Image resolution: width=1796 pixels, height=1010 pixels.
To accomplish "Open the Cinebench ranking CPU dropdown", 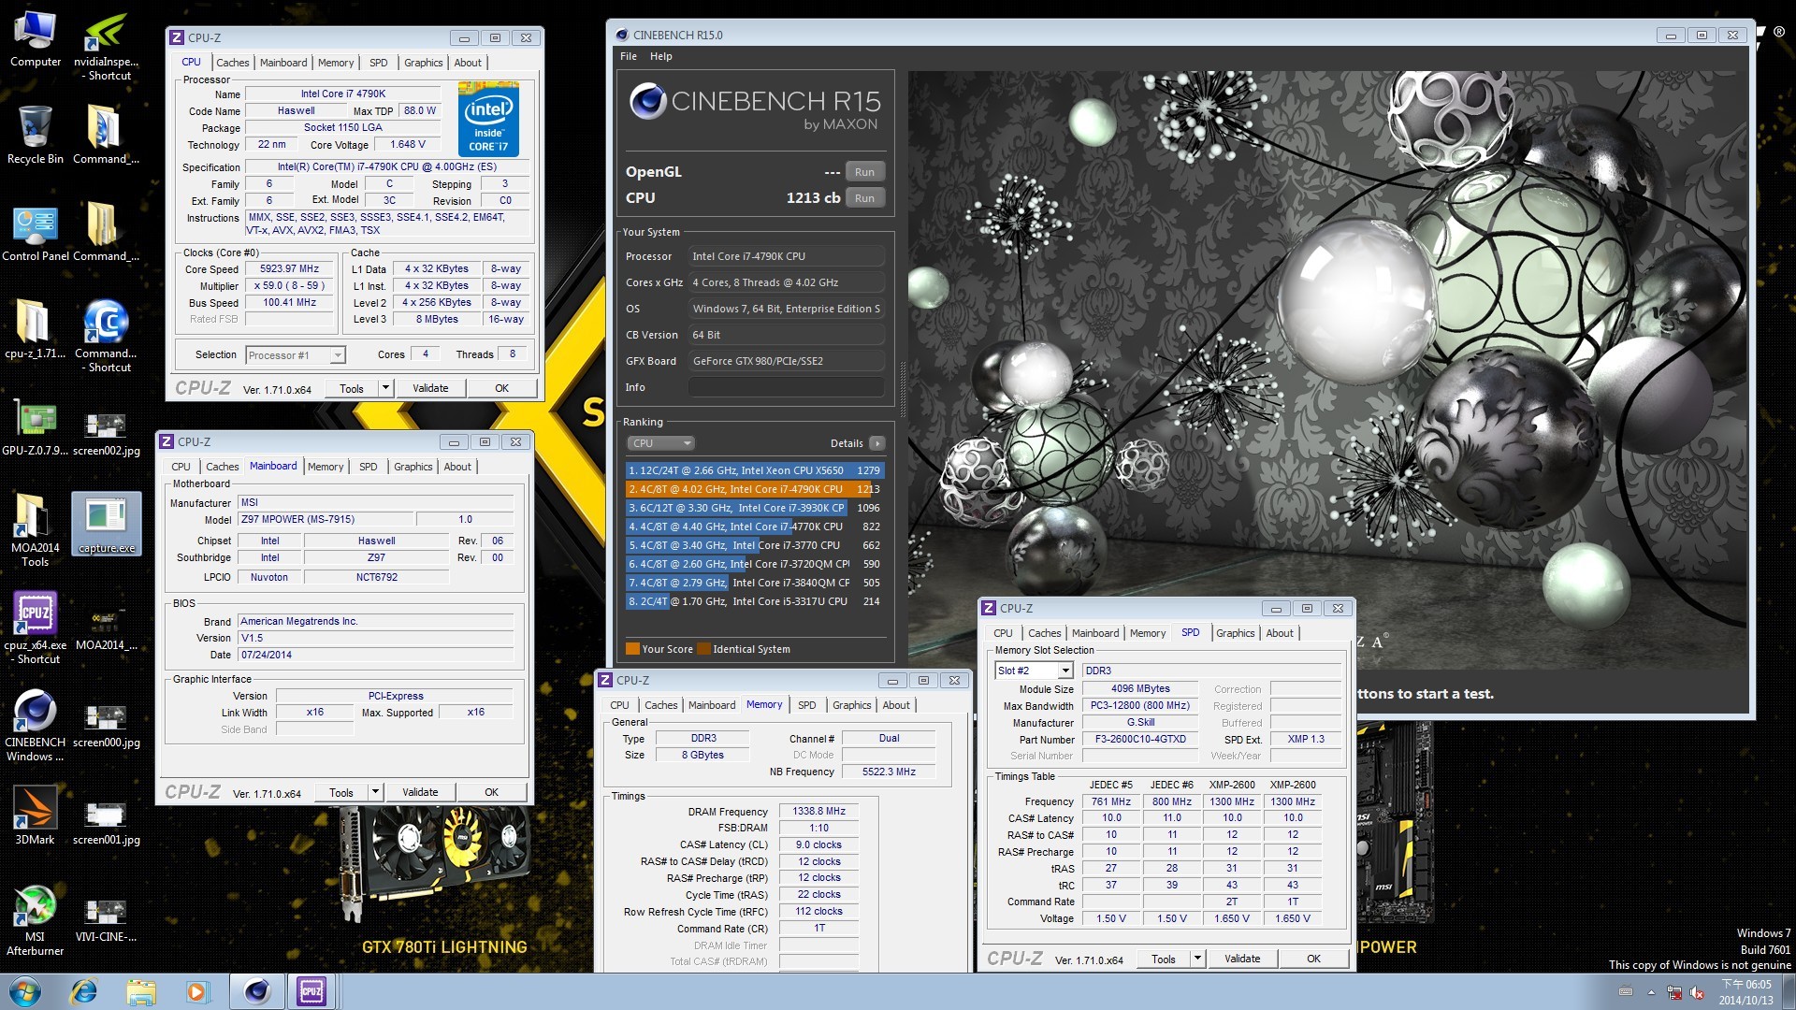I will 660,443.
